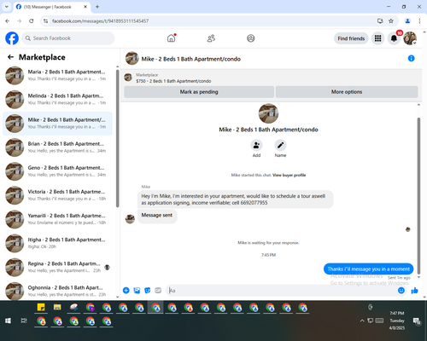
Task: Open the Groups icon in top navigation
Action: [251, 38]
